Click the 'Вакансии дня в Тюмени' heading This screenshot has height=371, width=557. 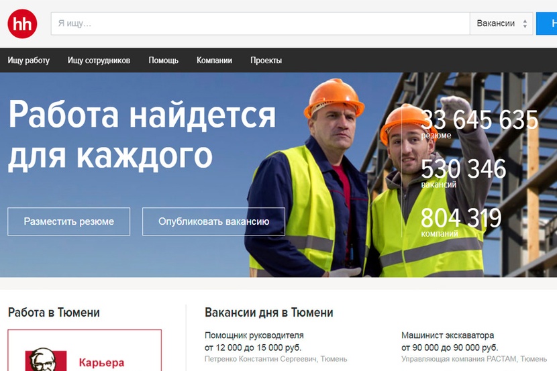tap(269, 313)
